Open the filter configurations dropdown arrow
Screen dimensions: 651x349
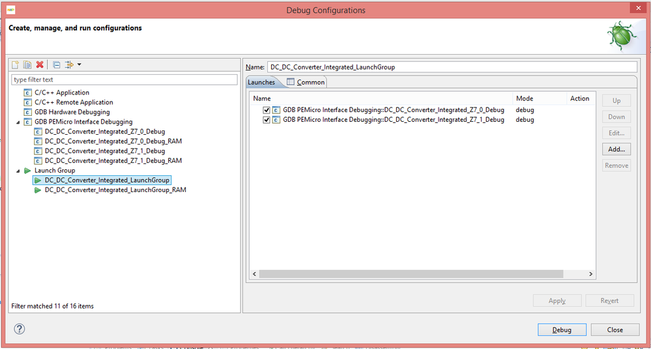pos(80,64)
